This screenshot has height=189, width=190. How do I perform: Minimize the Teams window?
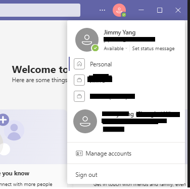[x=141, y=10]
